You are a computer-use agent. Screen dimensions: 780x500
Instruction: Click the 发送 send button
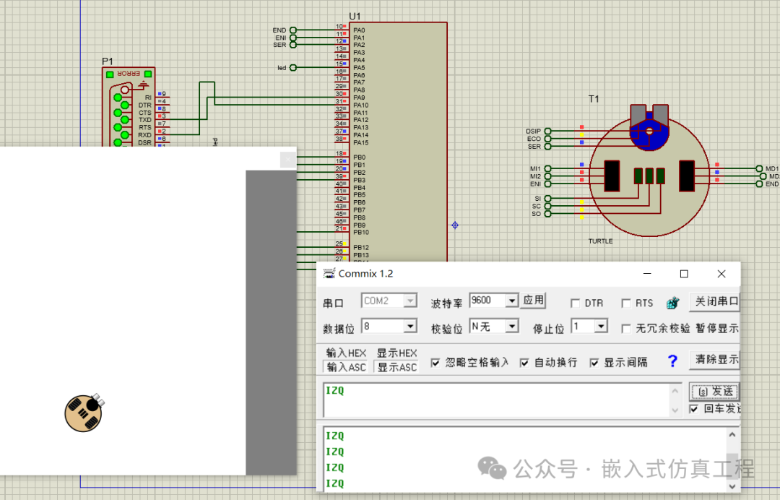(714, 392)
